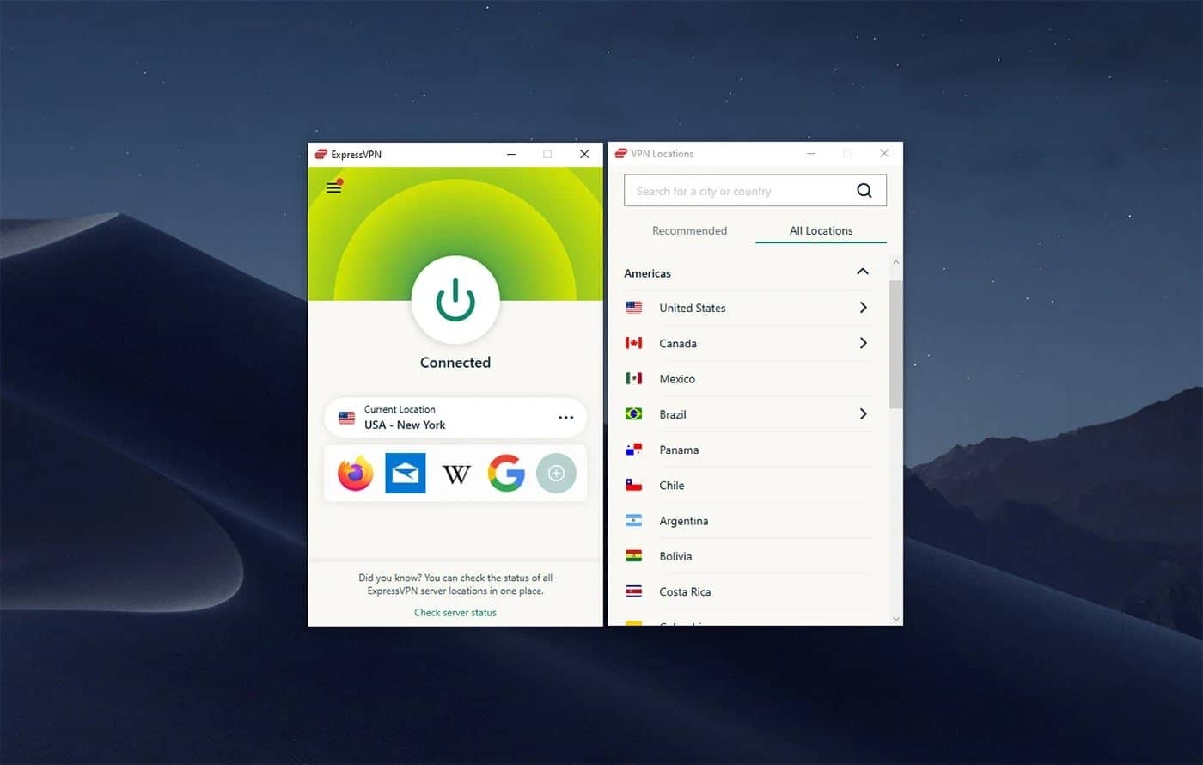Image resolution: width=1203 pixels, height=765 pixels.
Task: Click the Brazil flag icon
Action: (x=633, y=414)
